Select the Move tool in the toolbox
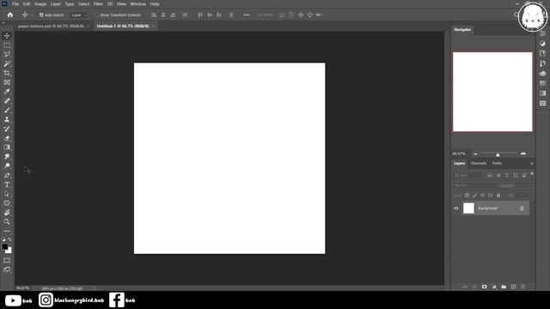550x309 pixels. (7, 36)
